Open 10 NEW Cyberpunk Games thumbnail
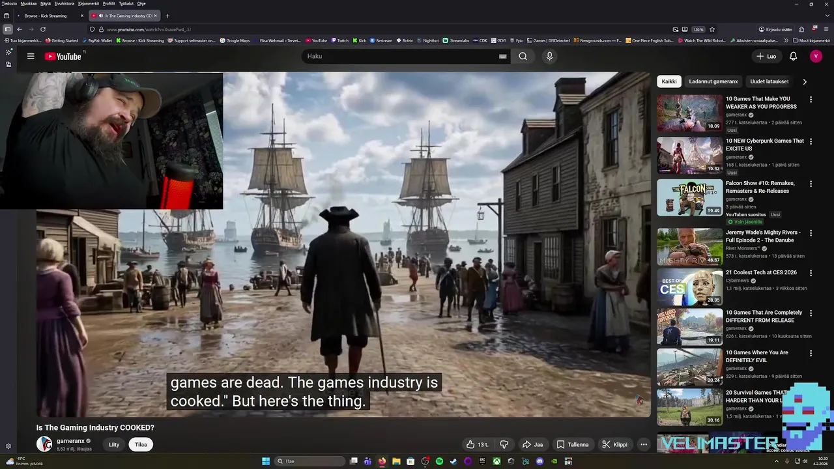 (x=689, y=155)
